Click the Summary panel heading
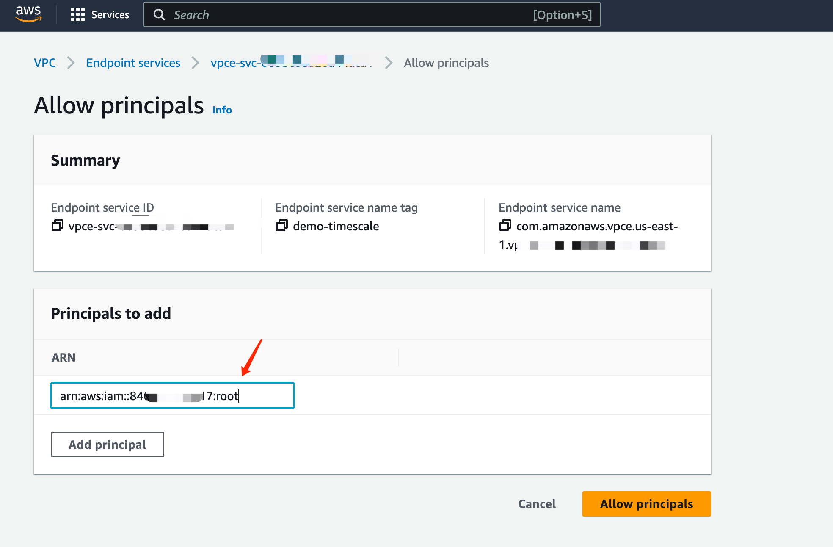The height and width of the screenshot is (547, 833). pyautogui.click(x=85, y=160)
